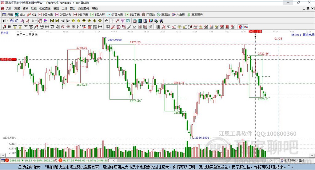Click the Shanghai index status bar icon
This screenshot has height=170, width=315.
(x=7, y=160)
